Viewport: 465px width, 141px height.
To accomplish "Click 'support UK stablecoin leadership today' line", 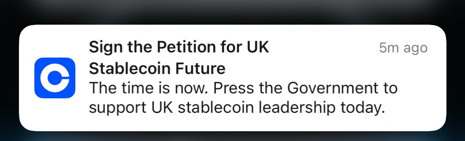I will tap(237, 108).
